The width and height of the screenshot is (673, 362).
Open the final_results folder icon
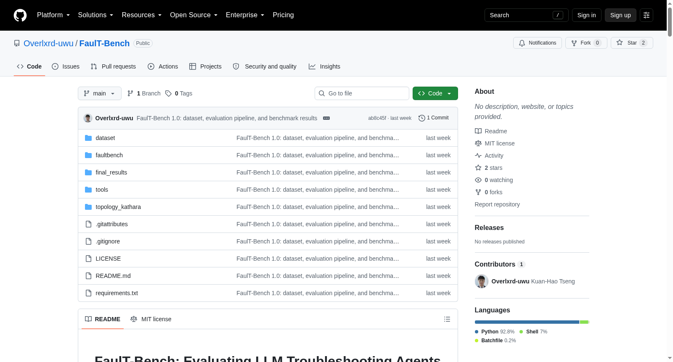[x=88, y=172]
